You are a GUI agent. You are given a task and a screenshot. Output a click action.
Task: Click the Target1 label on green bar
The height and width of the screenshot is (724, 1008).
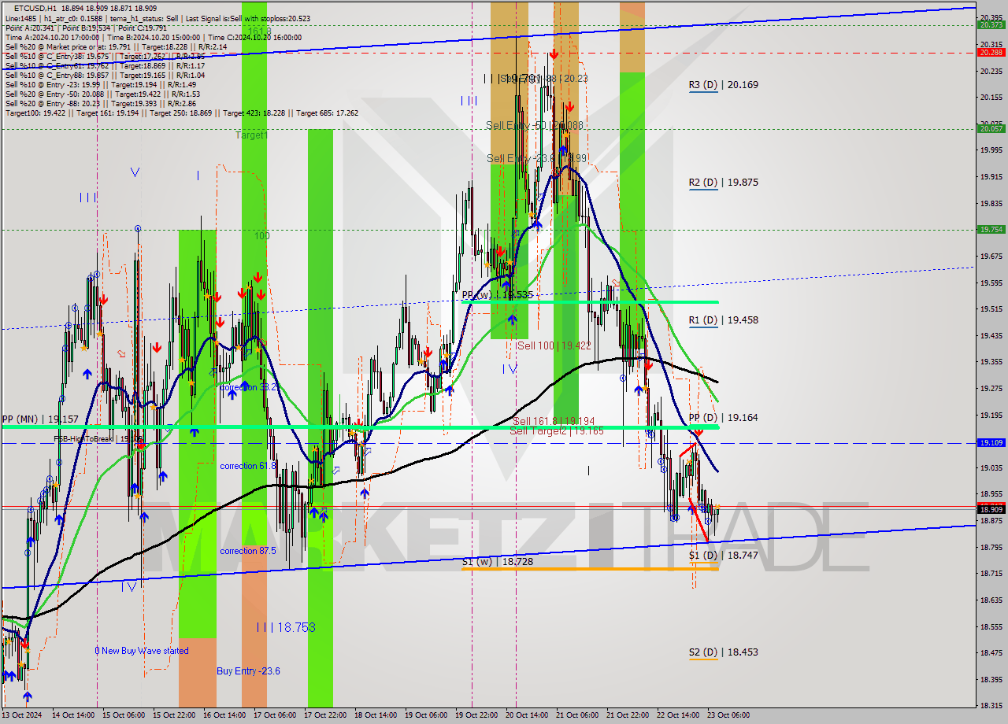pos(252,135)
